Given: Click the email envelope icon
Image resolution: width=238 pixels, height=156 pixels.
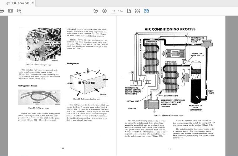Looking at the screenshot, I should (x=10, y=11).
